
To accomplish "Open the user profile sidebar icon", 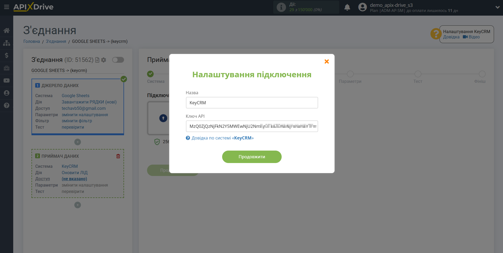I will [7, 93].
